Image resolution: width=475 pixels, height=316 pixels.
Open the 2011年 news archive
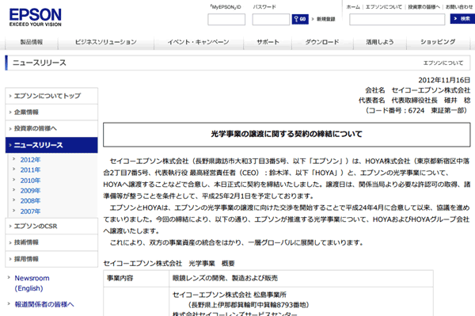(30, 170)
